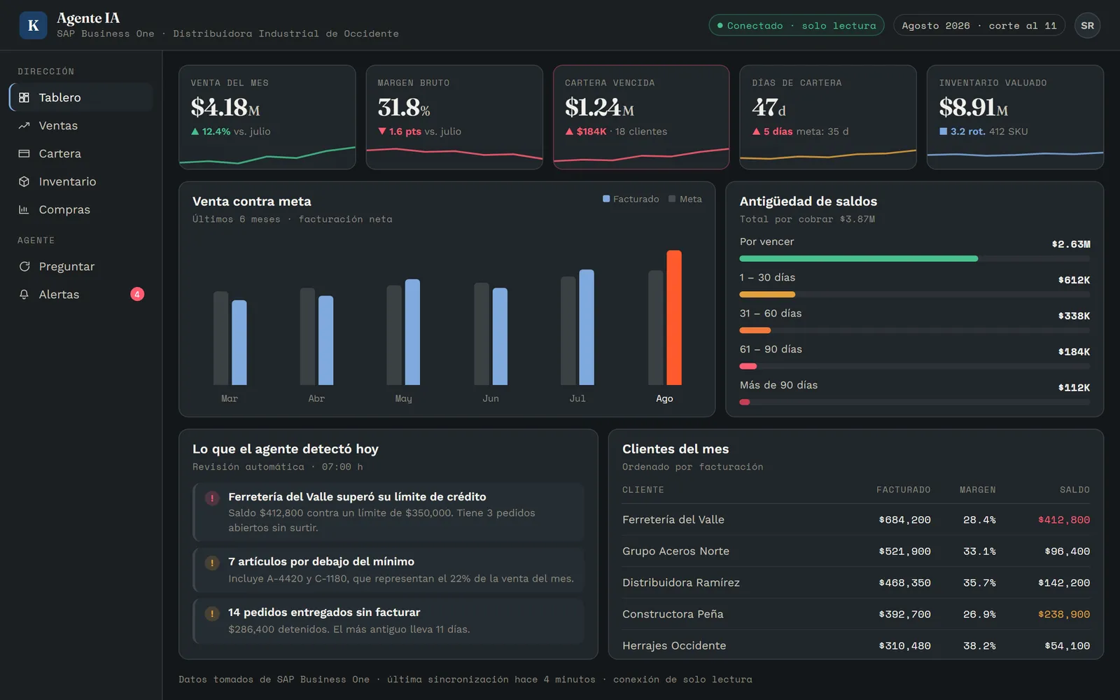Viewport: 1120px width, 700px height.
Task: Click the blue May facturado bar
Action: coord(412,332)
